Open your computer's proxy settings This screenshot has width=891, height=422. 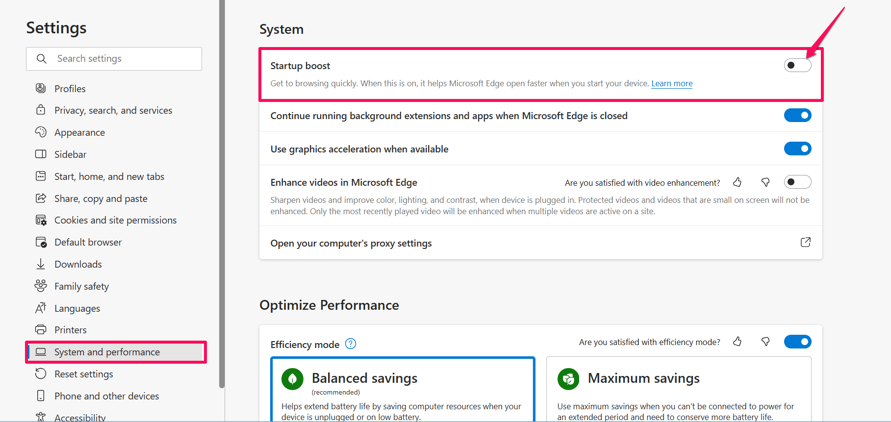pos(540,243)
